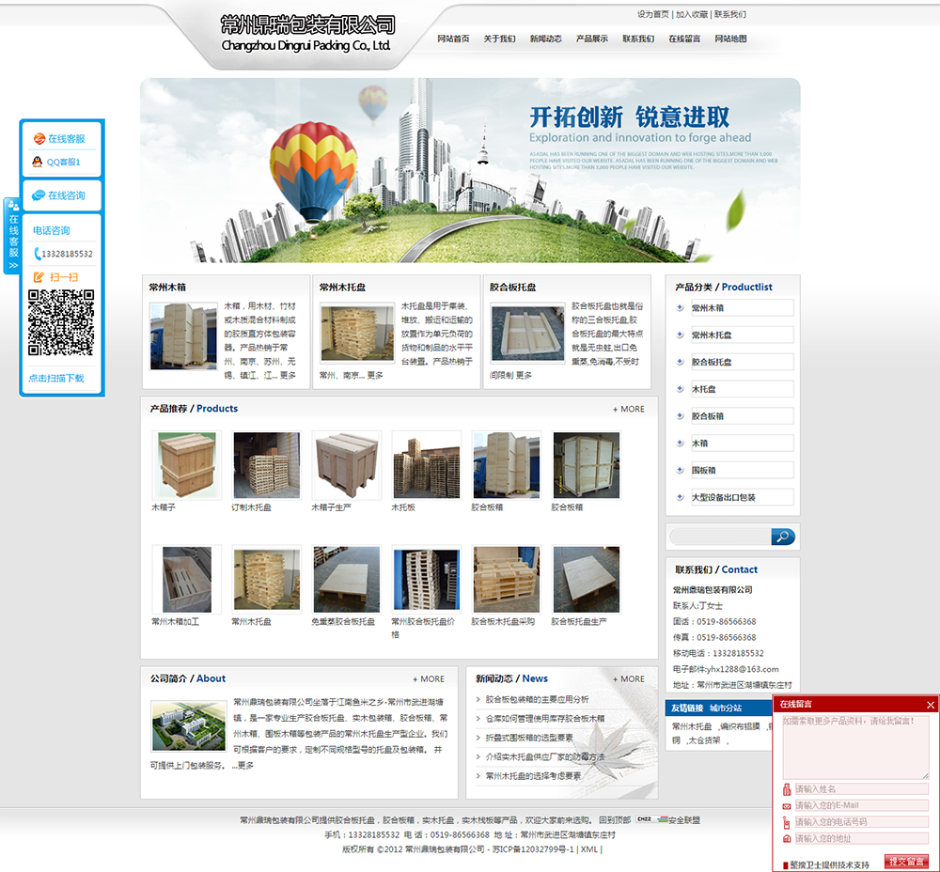Click the 提交留言 submit button

(906, 861)
